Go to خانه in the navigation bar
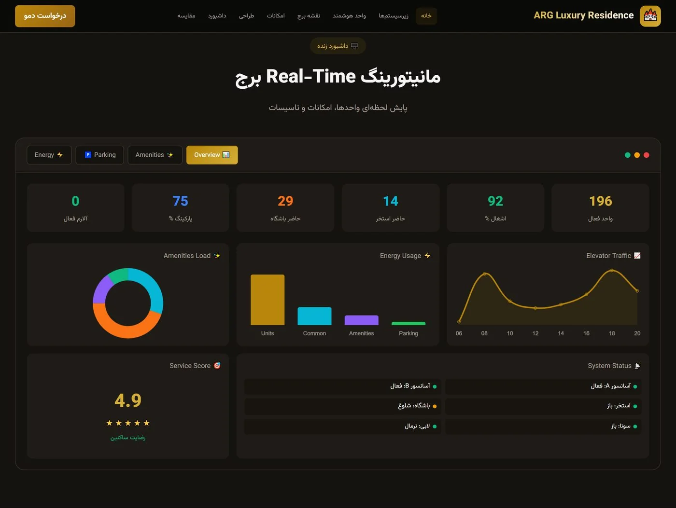Viewport: 676px width, 508px height. [x=426, y=16]
